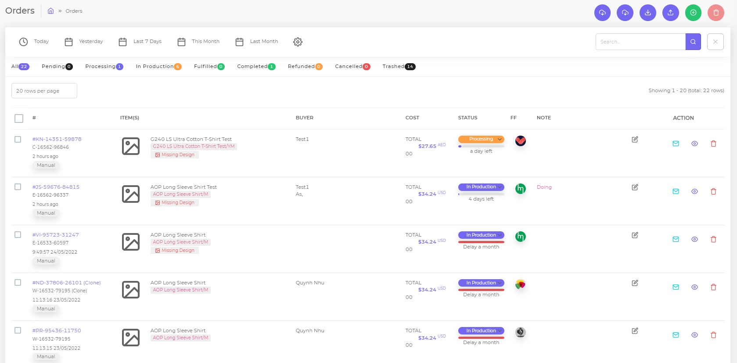737x363 pixels.
Task: Delete order PR-95436-11750
Action: (x=713, y=335)
